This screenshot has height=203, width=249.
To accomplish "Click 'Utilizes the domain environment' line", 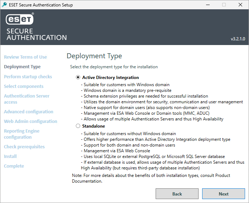I will 162,102.
